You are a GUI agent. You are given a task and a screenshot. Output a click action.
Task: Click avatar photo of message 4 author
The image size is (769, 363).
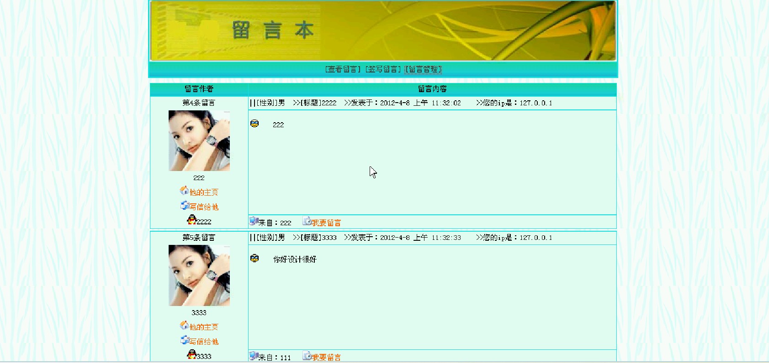pos(199,140)
